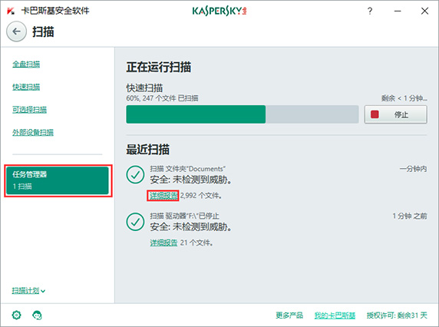Stop the scan with 停止 button

395,114
